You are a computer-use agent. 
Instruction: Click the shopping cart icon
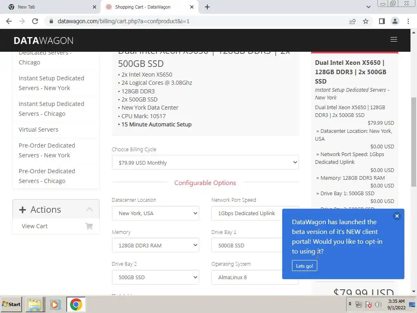click(89, 226)
